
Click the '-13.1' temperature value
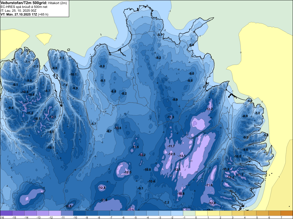182,156
